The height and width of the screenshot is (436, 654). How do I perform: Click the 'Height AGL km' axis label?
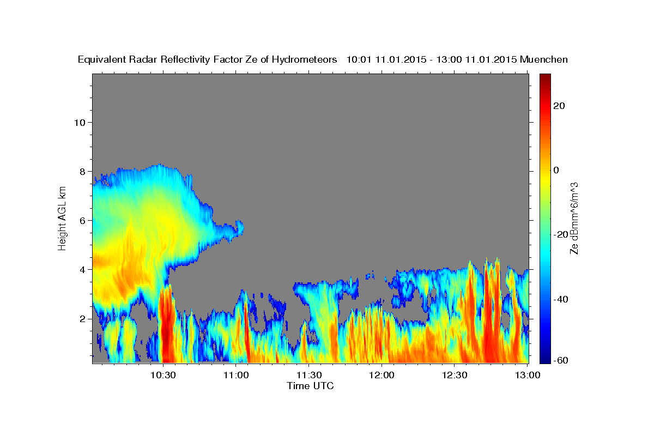(x=63, y=218)
